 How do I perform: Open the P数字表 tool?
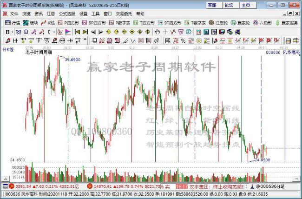(x=119, y=23)
